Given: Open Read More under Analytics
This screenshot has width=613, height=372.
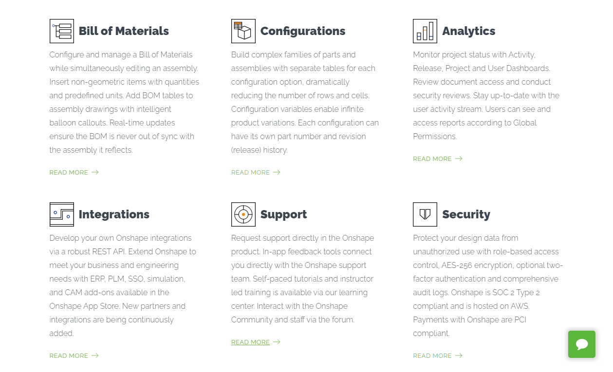Looking at the screenshot, I should click(432, 159).
